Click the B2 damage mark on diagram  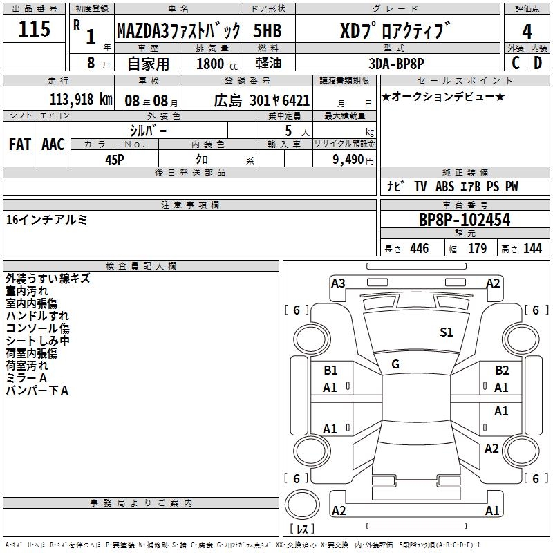[x=502, y=371]
